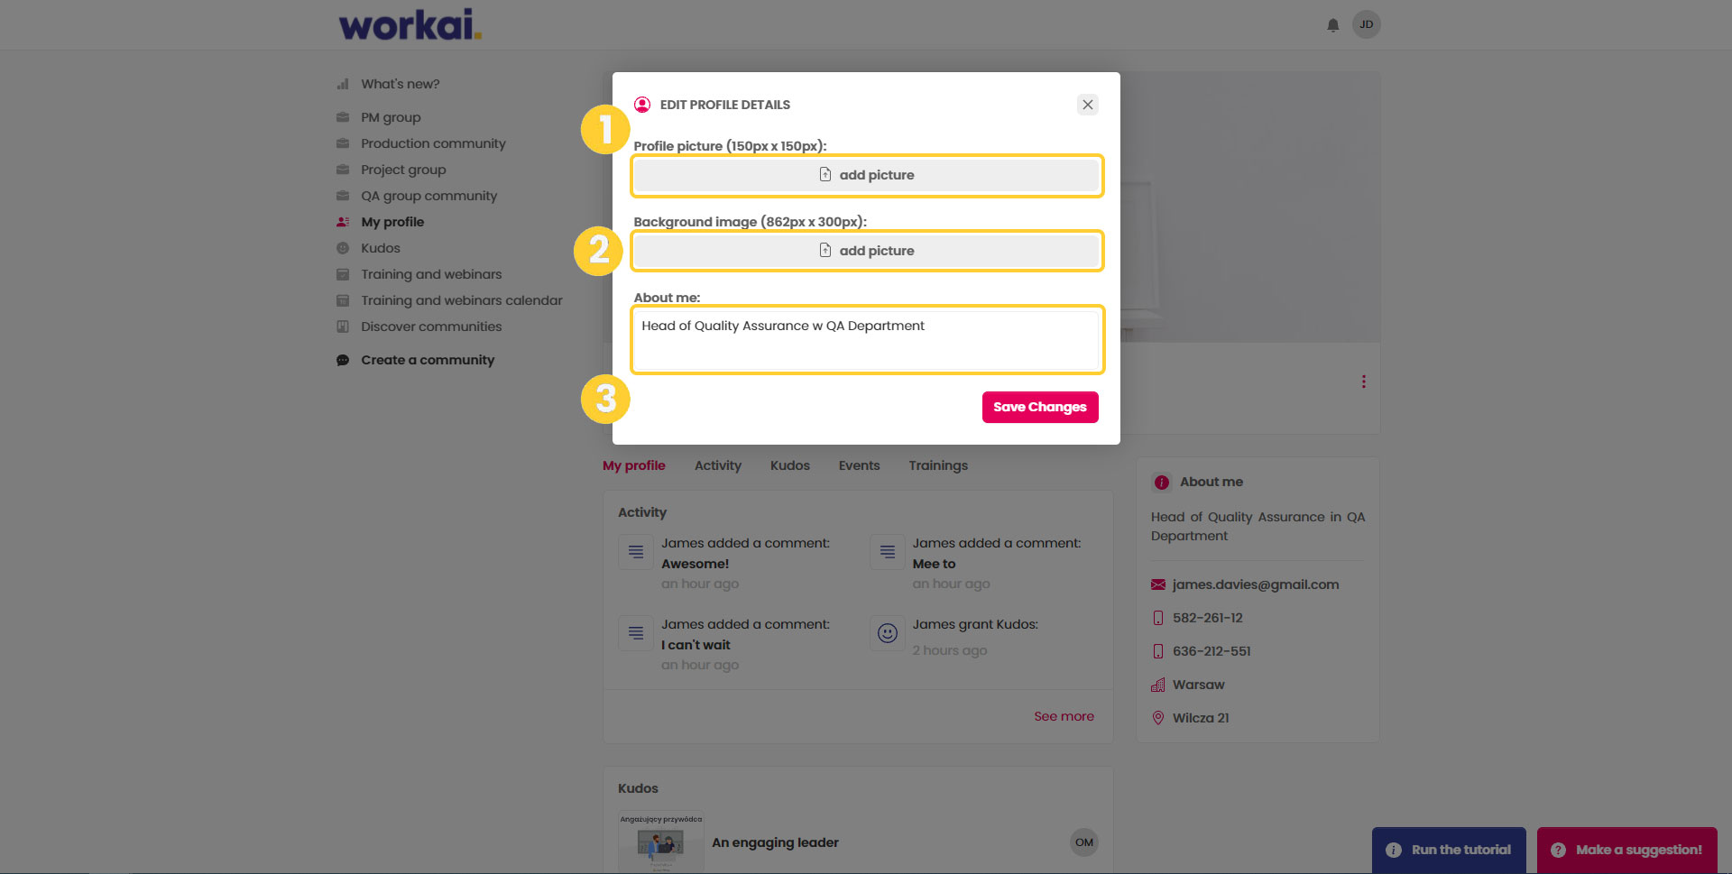This screenshot has width=1732, height=874.
Task: Open the JD user avatar menu
Action: [x=1366, y=24]
